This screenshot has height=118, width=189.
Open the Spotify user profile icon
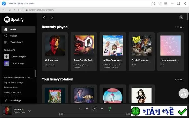181,17
